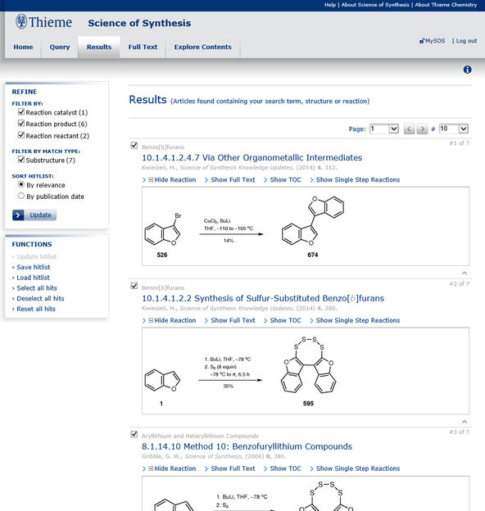Go to previous results page arrow
Viewport: 485px width, 511px height.
(x=409, y=129)
